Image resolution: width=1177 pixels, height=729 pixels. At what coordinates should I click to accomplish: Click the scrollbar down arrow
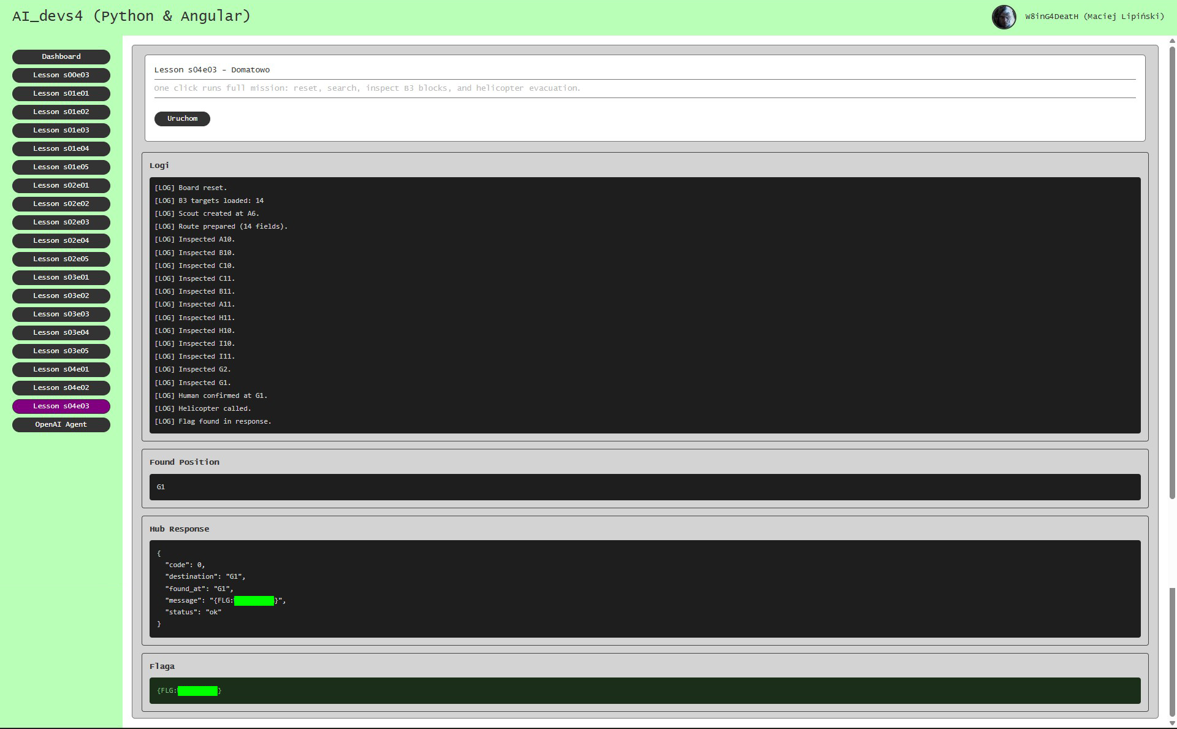[1172, 723]
